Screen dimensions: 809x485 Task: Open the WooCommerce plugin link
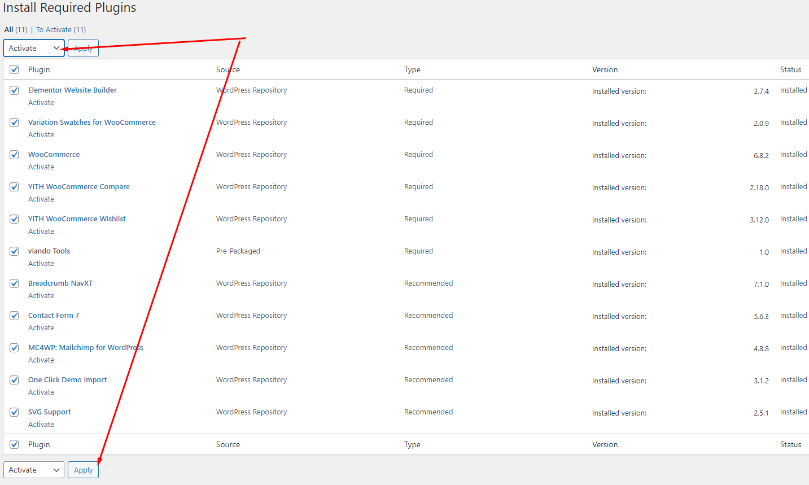click(x=54, y=154)
